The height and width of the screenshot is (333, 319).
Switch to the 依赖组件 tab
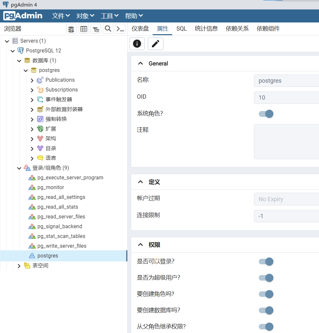(x=268, y=29)
